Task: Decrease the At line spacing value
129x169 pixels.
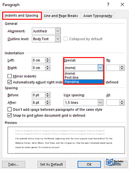Action: tap(122, 104)
